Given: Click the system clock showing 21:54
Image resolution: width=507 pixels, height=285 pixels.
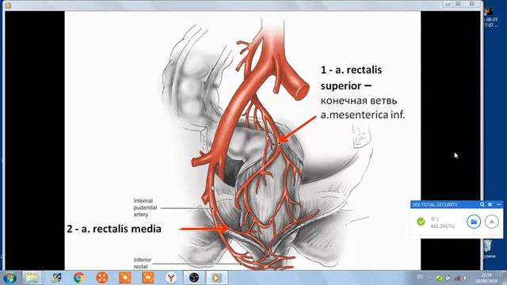Looking at the screenshot, I should tap(486, 278).
